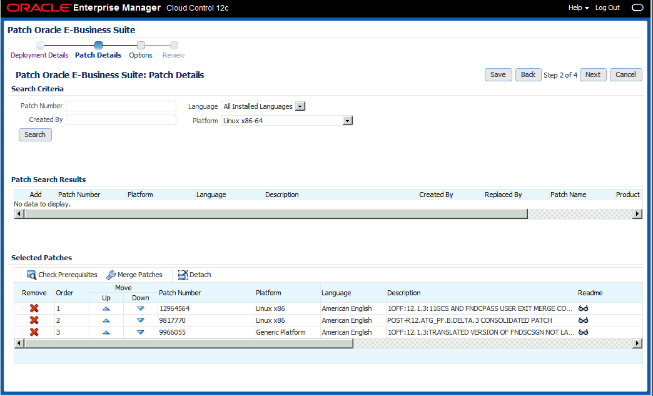The width and height of the screenshot is (653, 396).
Task: Click the Next button
Action: (593, 74)
